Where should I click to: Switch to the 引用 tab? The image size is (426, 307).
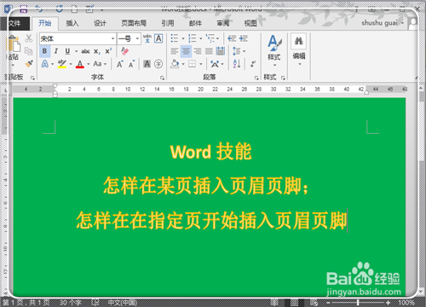[168, 23]
